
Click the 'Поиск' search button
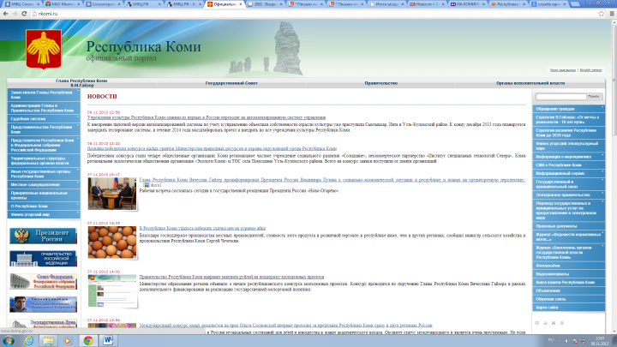(594, 96)
